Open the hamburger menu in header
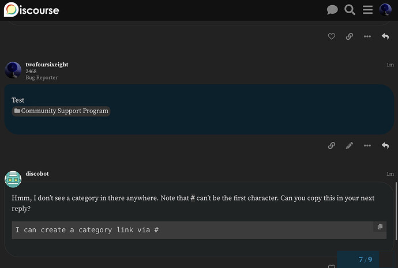The height and width of the screenshot is (268, 398). click(367, 10)
